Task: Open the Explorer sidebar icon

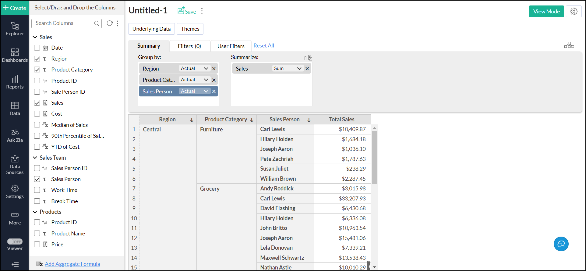Action: pos(15,29)
